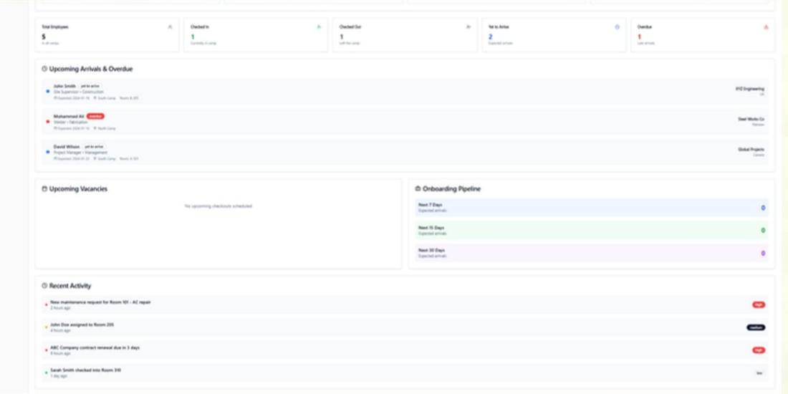Click the low badge on Sarah Smith activity

(x=759, y=373)
